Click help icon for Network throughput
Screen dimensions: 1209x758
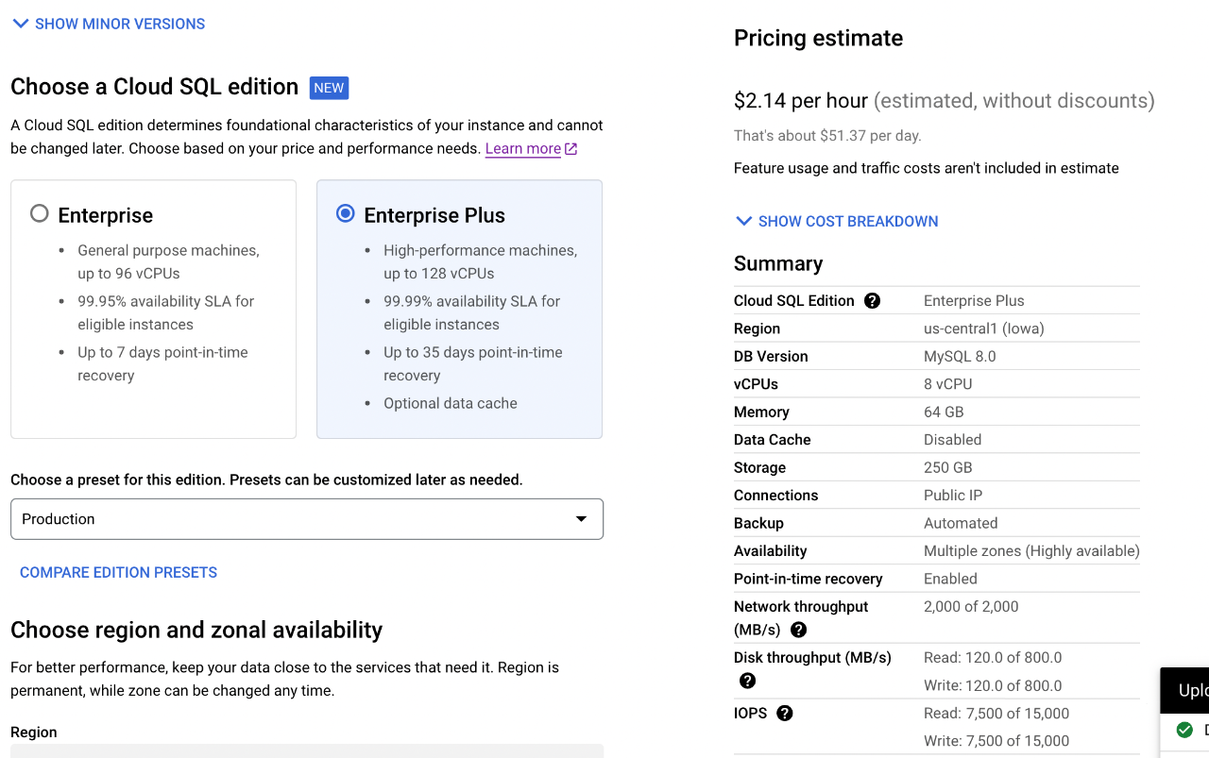click(x=798, y=630)
